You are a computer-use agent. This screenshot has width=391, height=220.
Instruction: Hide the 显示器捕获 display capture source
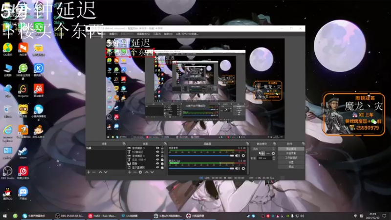157,167
